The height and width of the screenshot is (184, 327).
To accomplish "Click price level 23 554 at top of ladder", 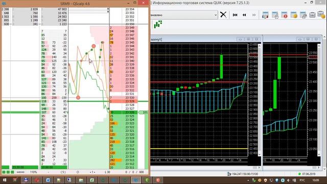I will point(130,9).
